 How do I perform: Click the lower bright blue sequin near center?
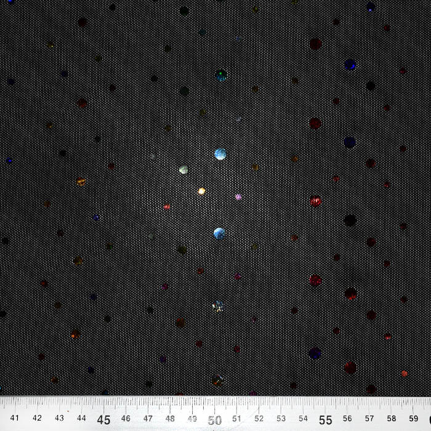click(x=219, y=233)
